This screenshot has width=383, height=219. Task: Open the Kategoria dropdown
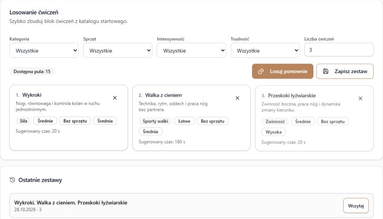[x=44, y=50]
